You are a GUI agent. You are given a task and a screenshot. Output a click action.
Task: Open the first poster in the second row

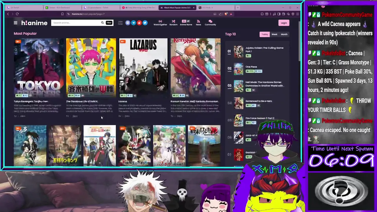click(30, 146)
